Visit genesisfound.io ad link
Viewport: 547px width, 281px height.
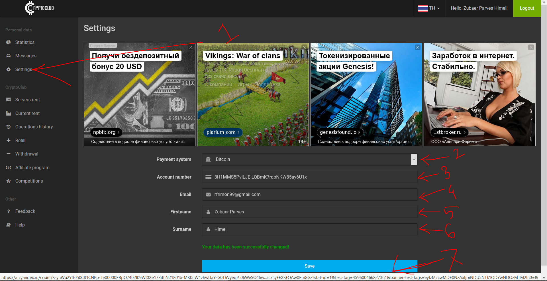coord(340,132)
